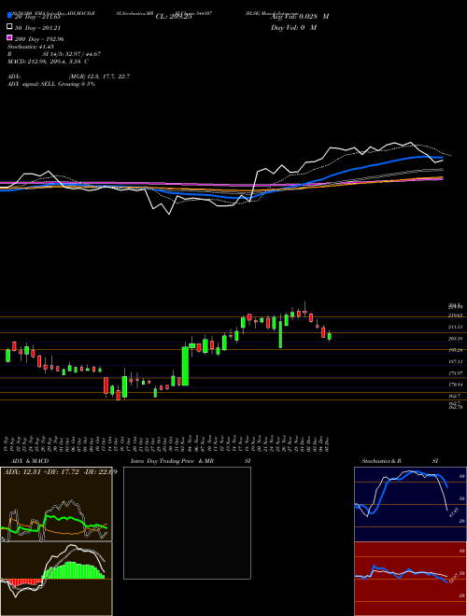Click the large green candle that opens November
The height and width of the screenshot is (616, 467).
pos(185,366)
